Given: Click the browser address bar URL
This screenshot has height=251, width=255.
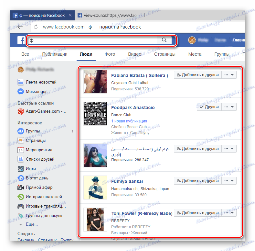Looking at the screenshot, I should (x=64, y=27).
